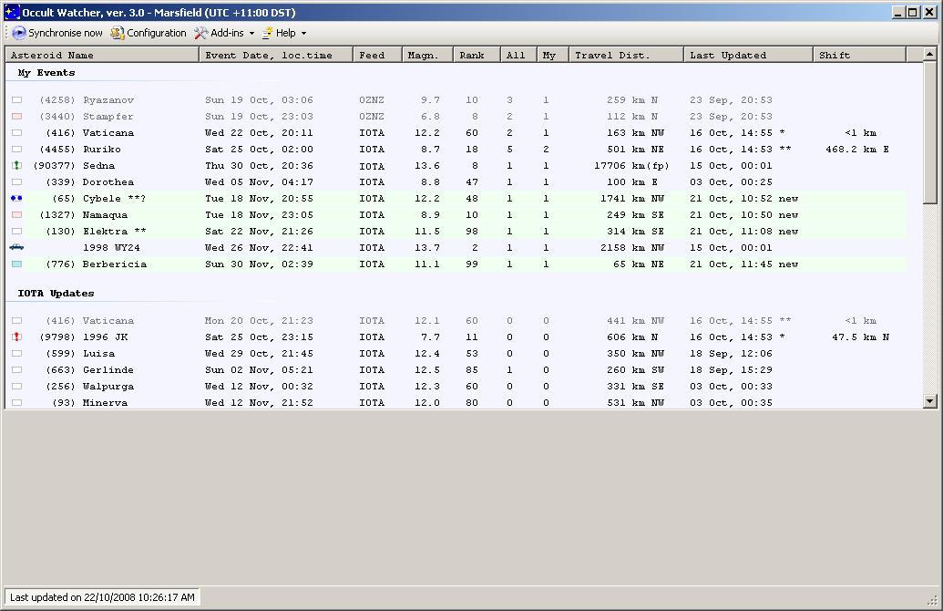Click the green exclamation icon beside Sedna
Screen dimensions: 943x611
pyautogui.click(x=16, y=166)
